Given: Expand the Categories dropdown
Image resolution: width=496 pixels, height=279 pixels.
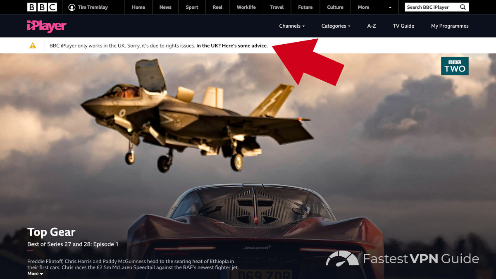Looking at the screenshot, I should 336,26.
